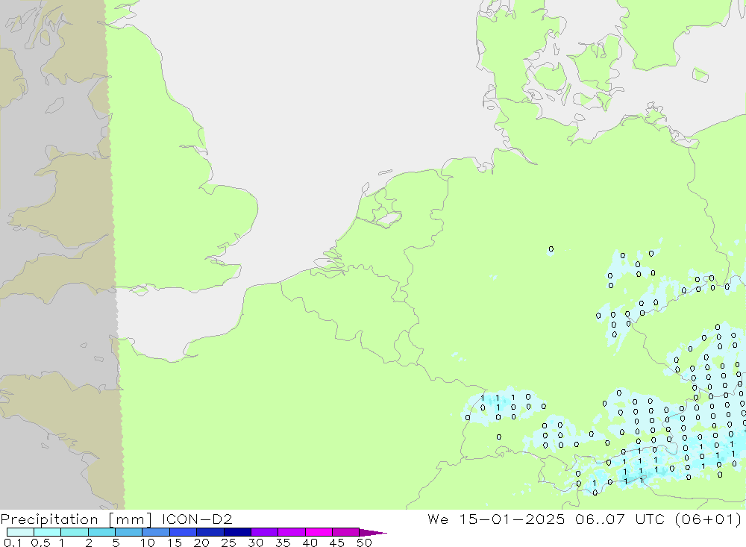The width and height of the screenshot is (746, 547).
Task: Click the legend value '0.5'
Action: click(x=40, y=543)
